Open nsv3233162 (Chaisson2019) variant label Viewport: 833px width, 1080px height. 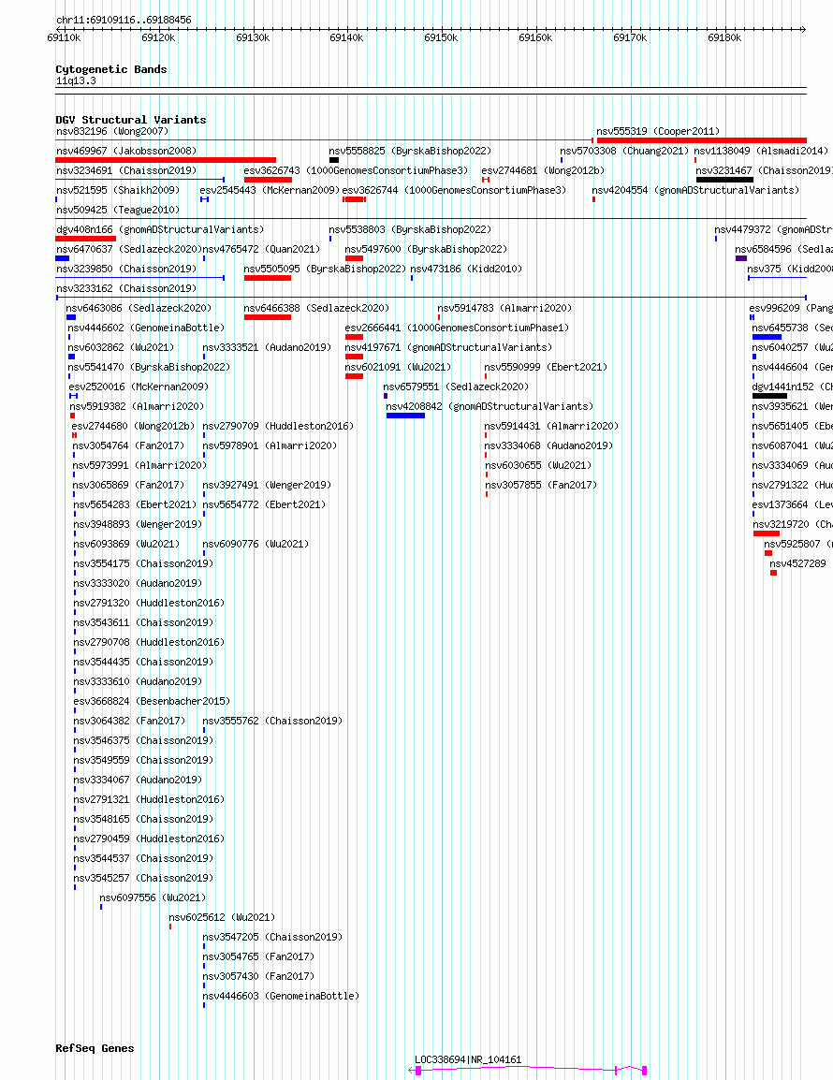point(126,288)
